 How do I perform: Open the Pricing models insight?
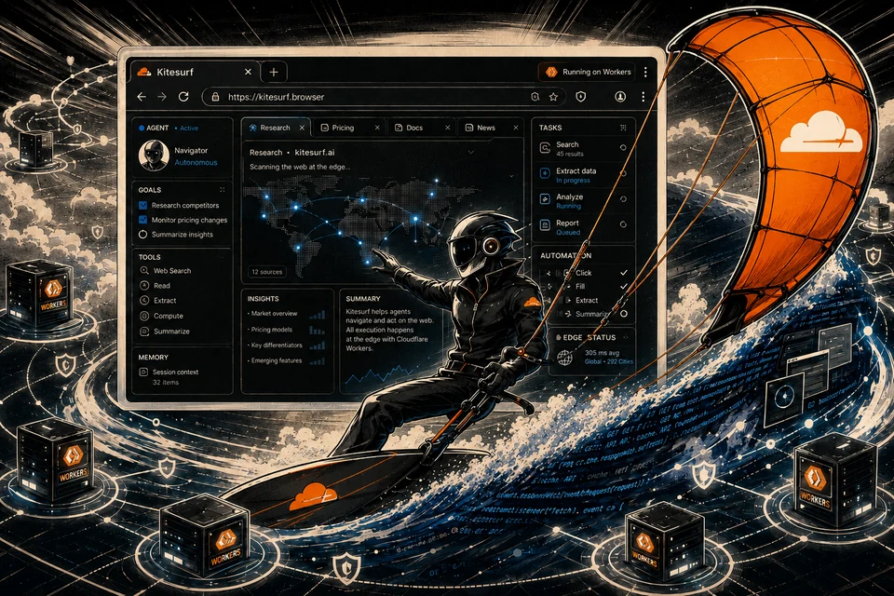tap(271, 330)
